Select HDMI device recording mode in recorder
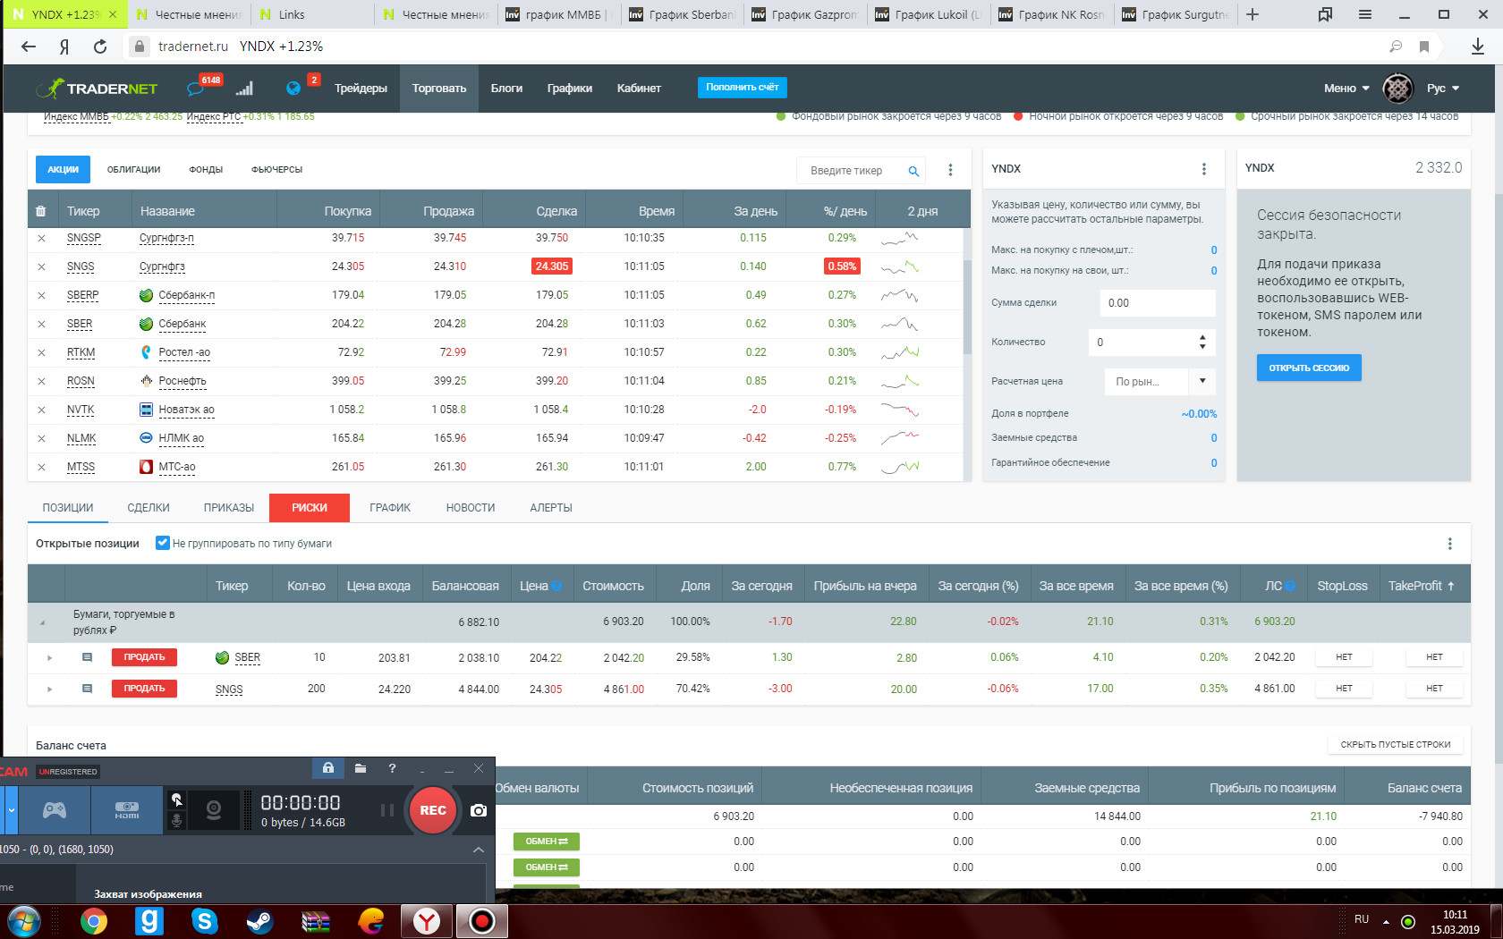Image resolution: width=1503 pixels, height=939 pixels. pyautogui.click(x=126, y=810)
